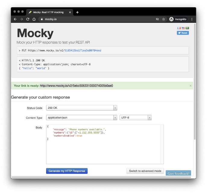
Task: Click Generate my HTTP Response button
Action: [67, 171]
